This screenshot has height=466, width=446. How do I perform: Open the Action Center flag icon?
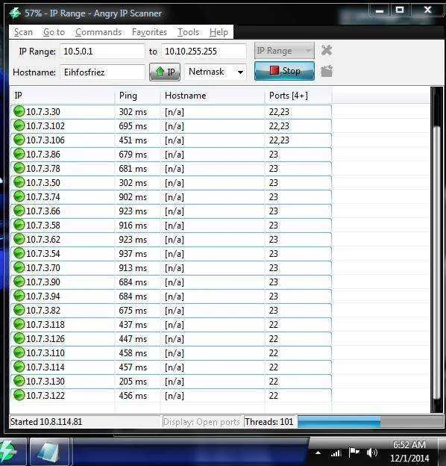pyautogui.click(x=354, y=453)
